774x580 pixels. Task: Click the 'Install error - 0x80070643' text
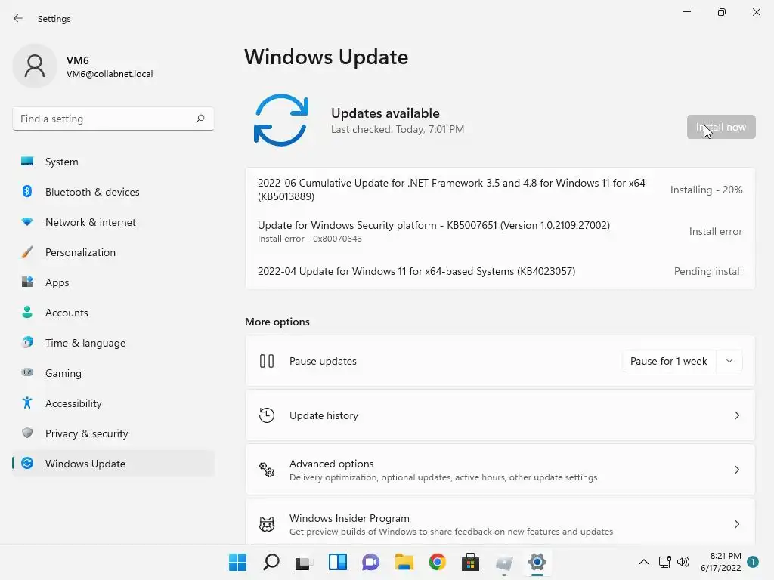click(x=309, y=239)
